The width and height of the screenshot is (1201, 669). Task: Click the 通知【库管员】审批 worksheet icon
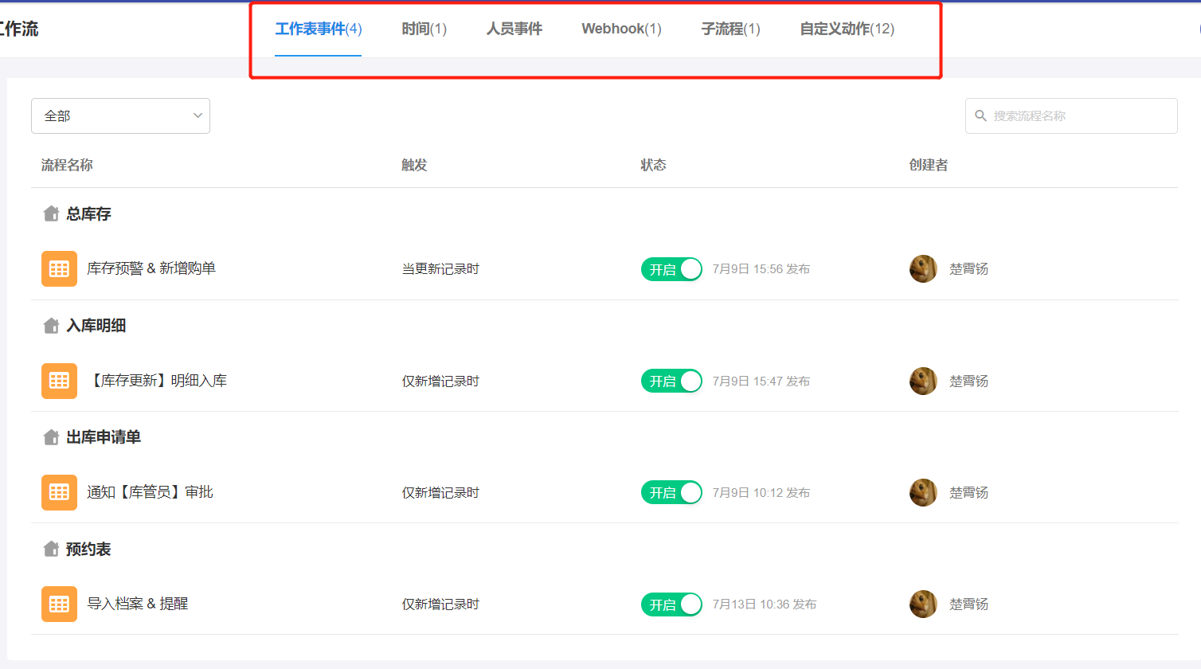point(59,492)
